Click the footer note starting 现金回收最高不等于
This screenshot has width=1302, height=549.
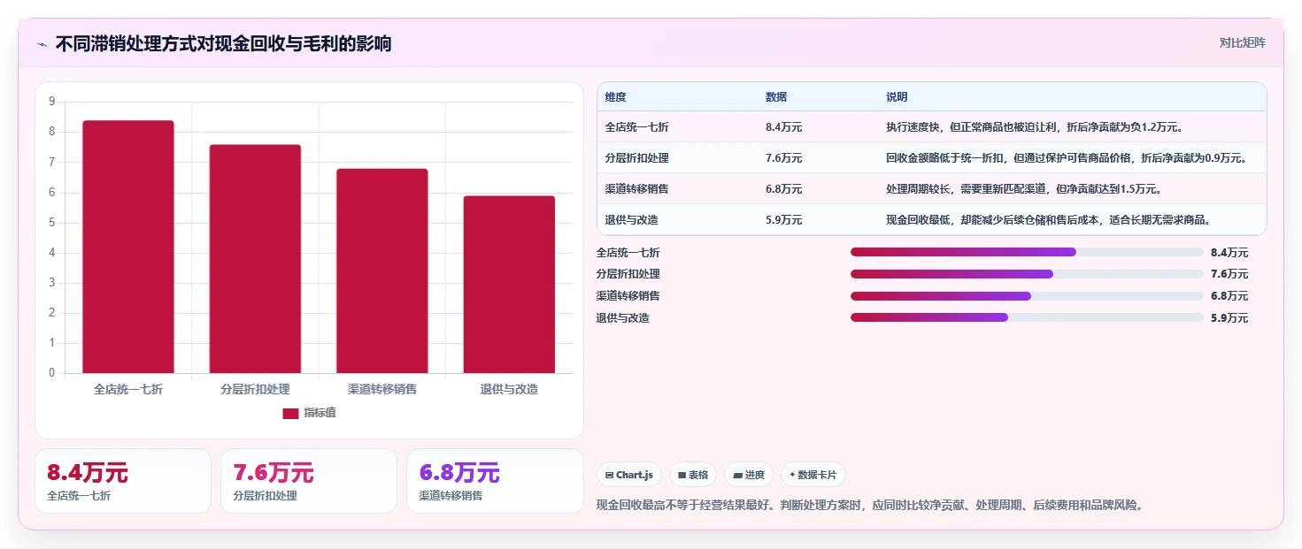point(872,506)
